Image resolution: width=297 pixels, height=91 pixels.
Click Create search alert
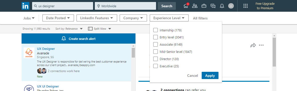79,38
